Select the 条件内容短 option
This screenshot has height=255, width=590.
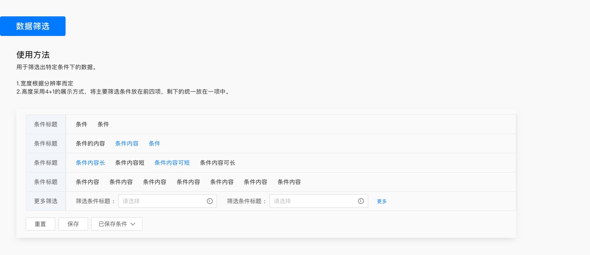[129, 163]
